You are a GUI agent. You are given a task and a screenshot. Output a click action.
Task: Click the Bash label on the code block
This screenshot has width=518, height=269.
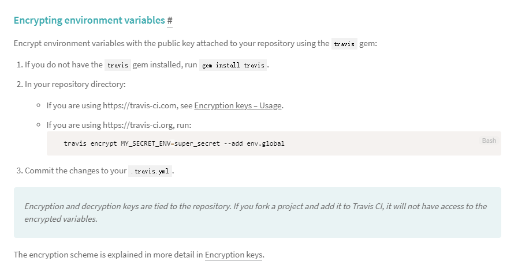pyautogui.click(x=489, y=141)
